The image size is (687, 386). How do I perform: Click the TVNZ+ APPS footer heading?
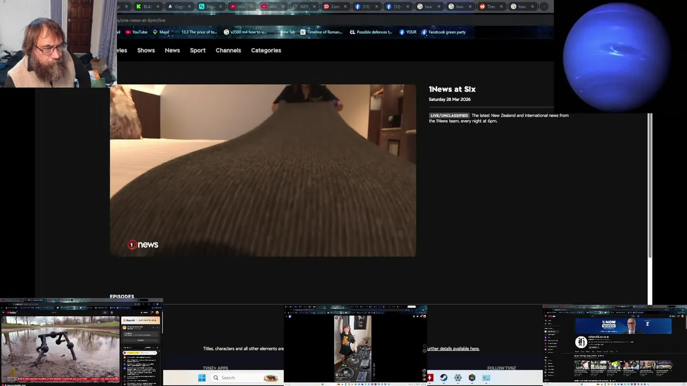tap(215, 368)
